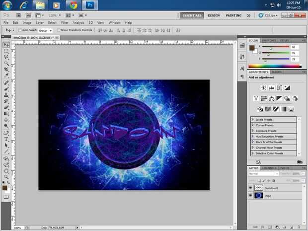Select the Rectangular Marquee tool
Screen dimensions: 308x231
pyautogui.click(x=6, y=51)
